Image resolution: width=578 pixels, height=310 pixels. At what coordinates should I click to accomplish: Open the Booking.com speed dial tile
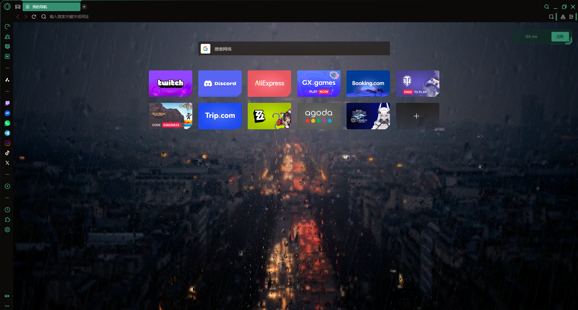368,84
